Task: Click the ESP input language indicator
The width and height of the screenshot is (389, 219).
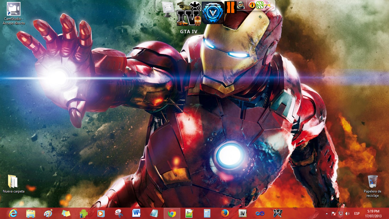Action: 357,214
